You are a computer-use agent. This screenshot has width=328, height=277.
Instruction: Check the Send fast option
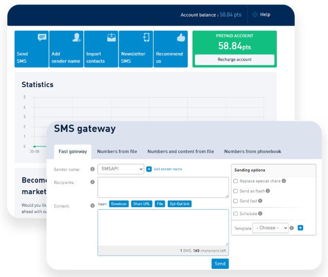pyautogui.click(x=236, y=201)
